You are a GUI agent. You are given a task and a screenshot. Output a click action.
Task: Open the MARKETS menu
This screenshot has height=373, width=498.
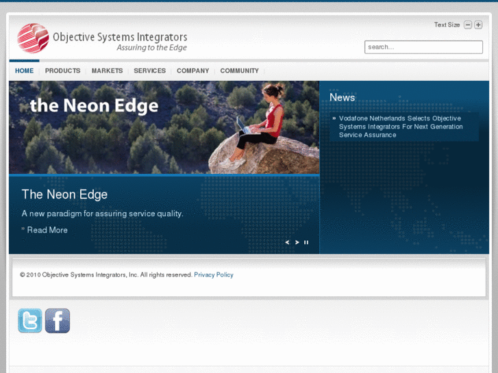pyautogui.click(x=107, y=70)
